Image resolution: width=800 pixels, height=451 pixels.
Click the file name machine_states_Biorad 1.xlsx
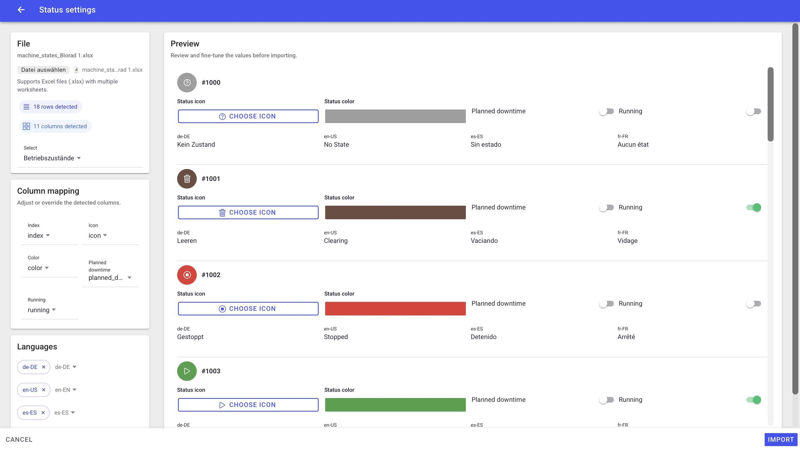[x=55, y=55]
